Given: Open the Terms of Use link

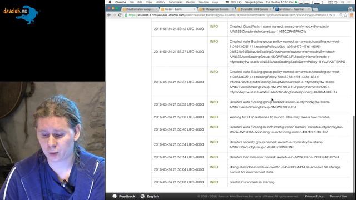Looking at the screenshot, I should (338, 196).
